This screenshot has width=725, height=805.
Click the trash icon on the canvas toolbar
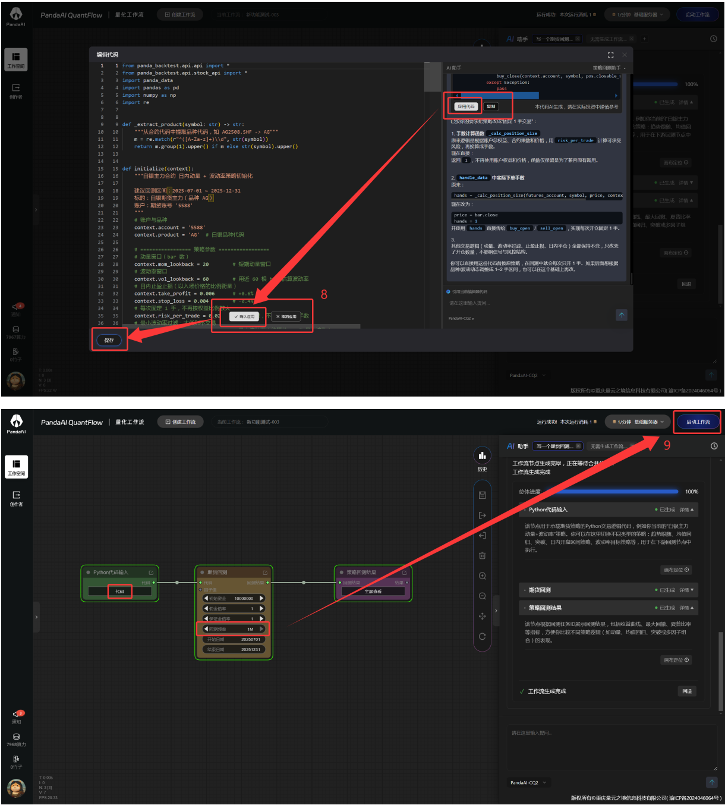tap(482, 555)
